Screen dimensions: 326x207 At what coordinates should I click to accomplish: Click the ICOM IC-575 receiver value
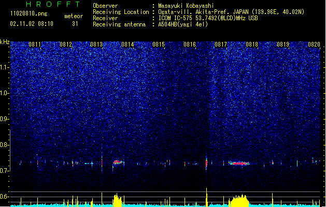208,18
